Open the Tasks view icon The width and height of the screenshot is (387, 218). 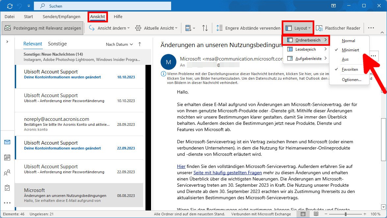point(7,188)
